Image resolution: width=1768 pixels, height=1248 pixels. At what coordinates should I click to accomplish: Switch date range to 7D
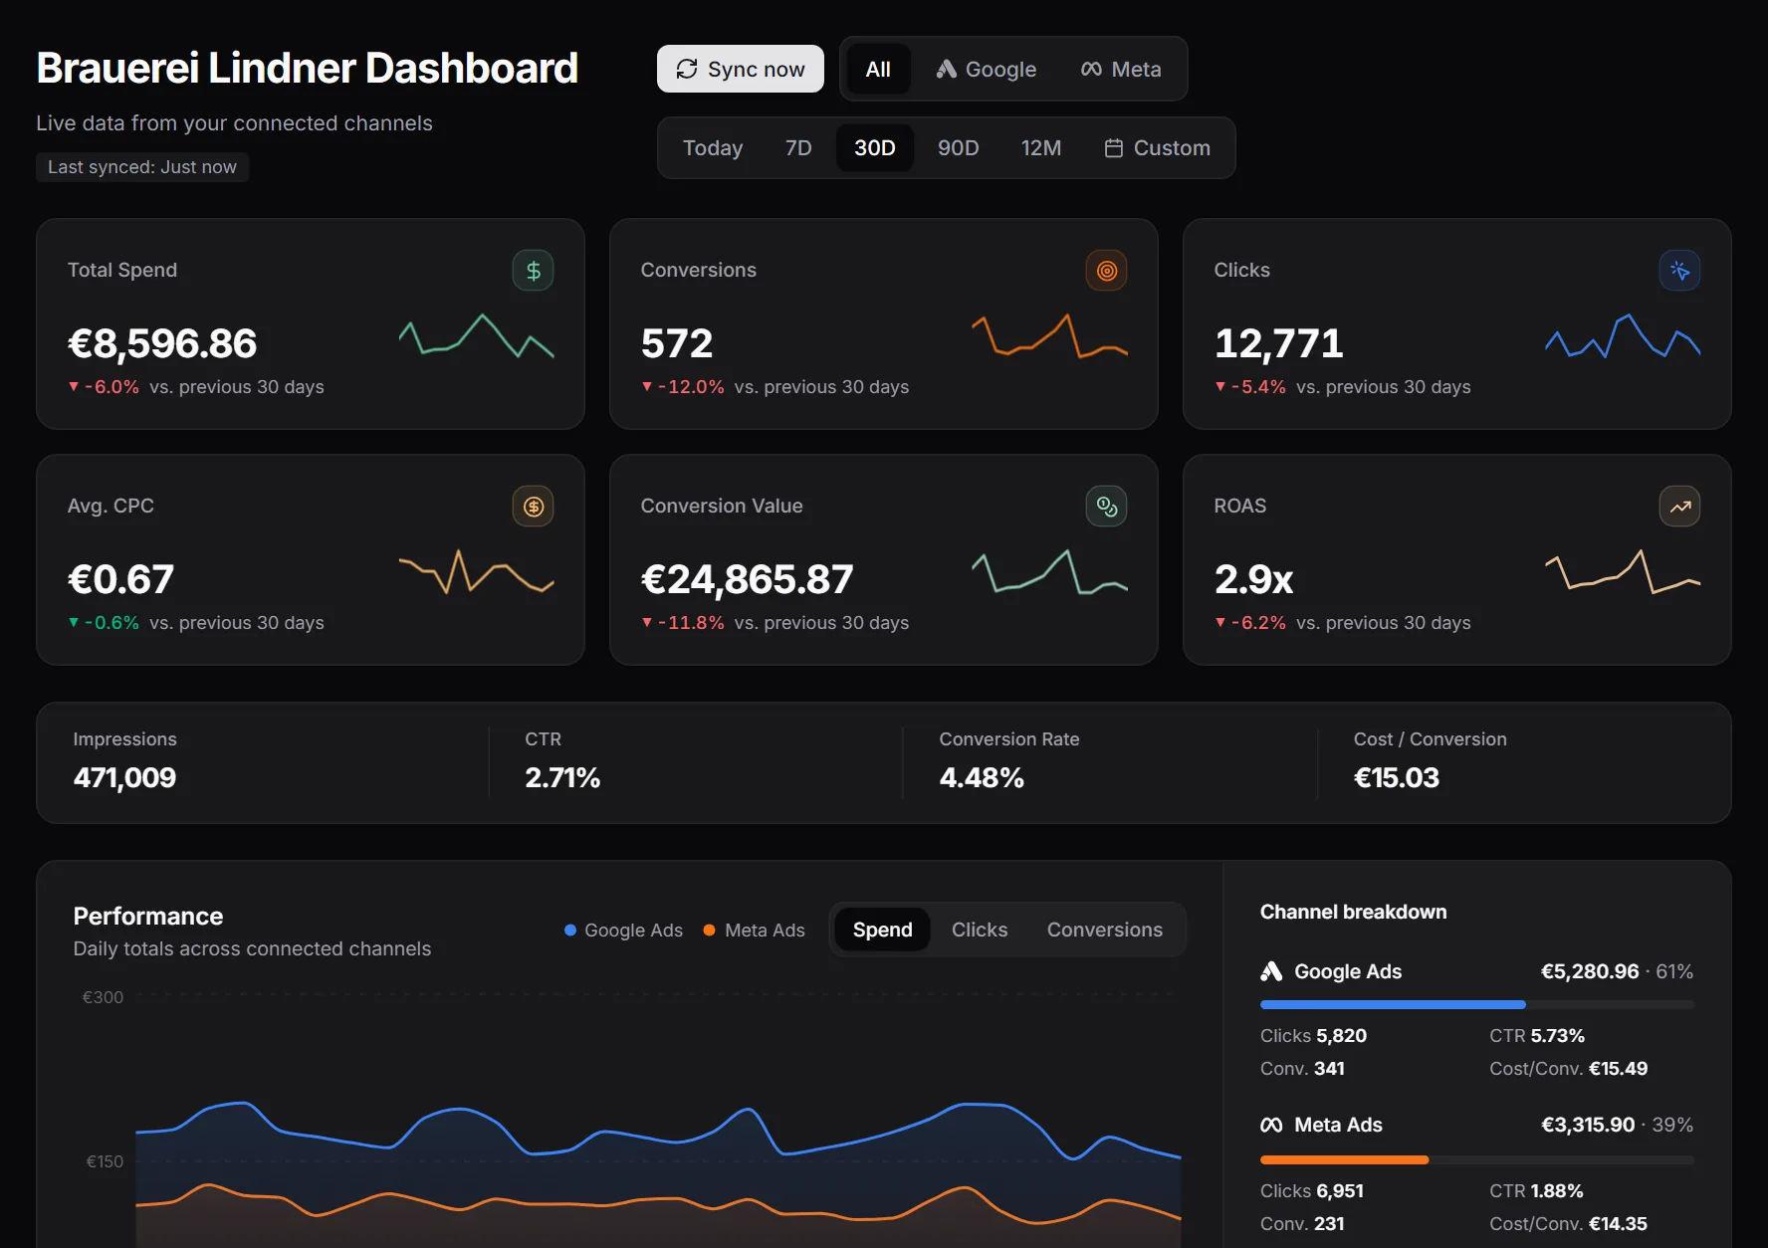click(x=798, y=147)
